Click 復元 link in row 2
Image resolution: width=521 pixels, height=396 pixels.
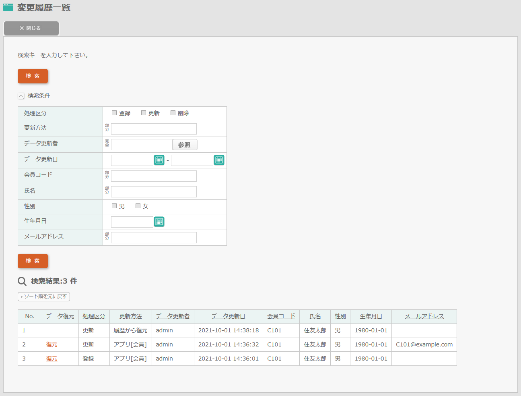click(x=51, y=344)
